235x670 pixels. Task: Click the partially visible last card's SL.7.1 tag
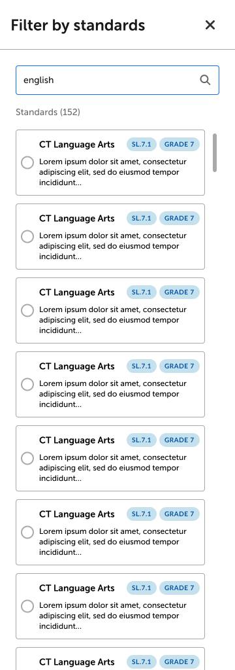click(142, 662)
